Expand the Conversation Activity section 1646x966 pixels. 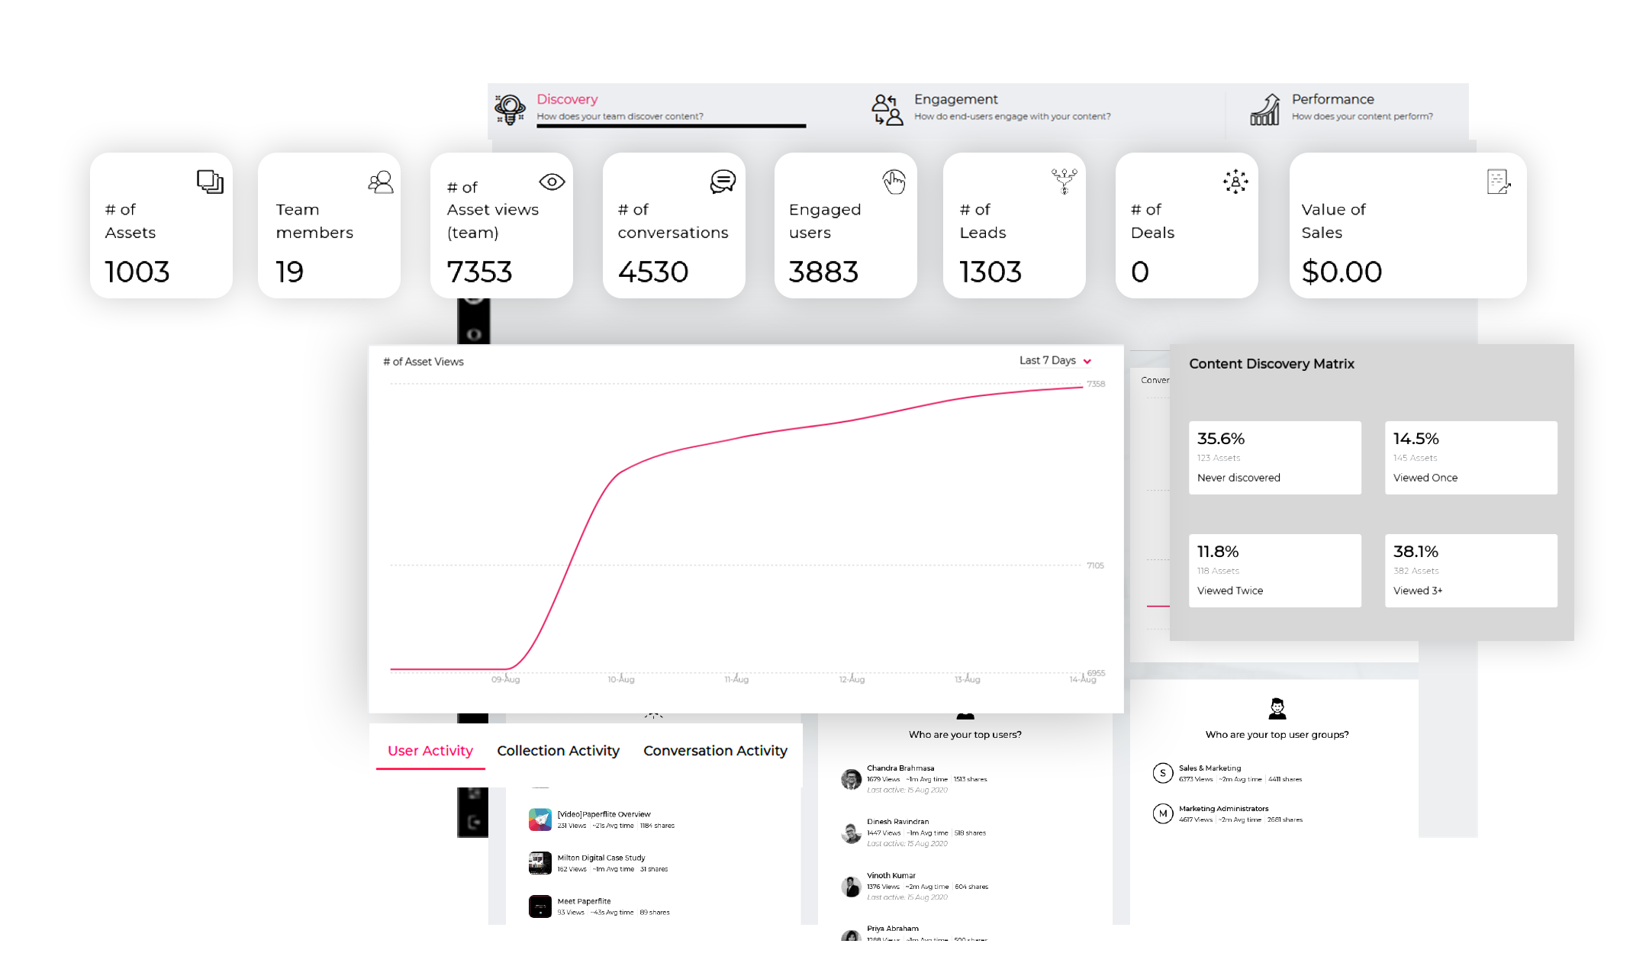716,749
